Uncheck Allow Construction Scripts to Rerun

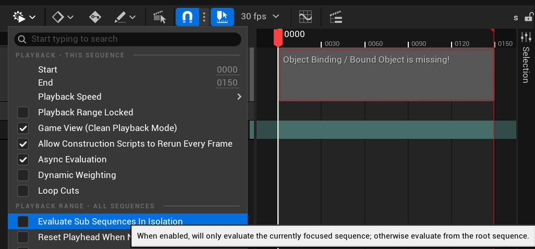[23, 144]
